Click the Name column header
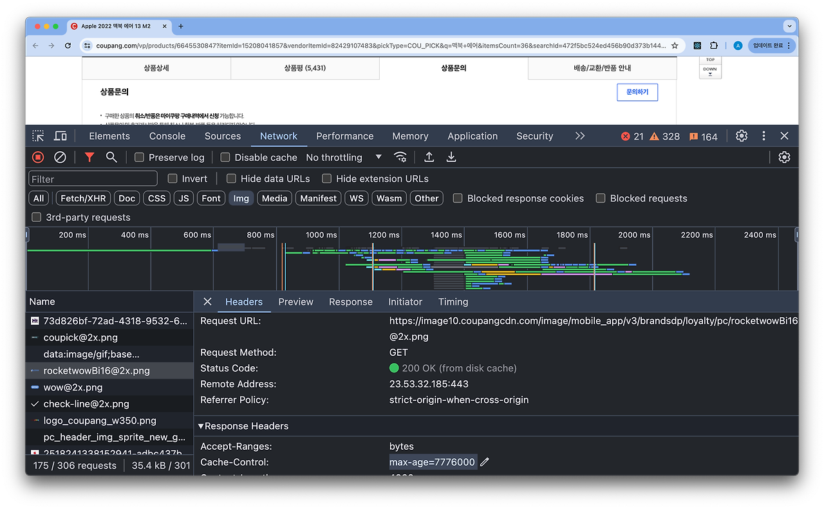This screenshot has height=509, width=824. tap(109, 302)
